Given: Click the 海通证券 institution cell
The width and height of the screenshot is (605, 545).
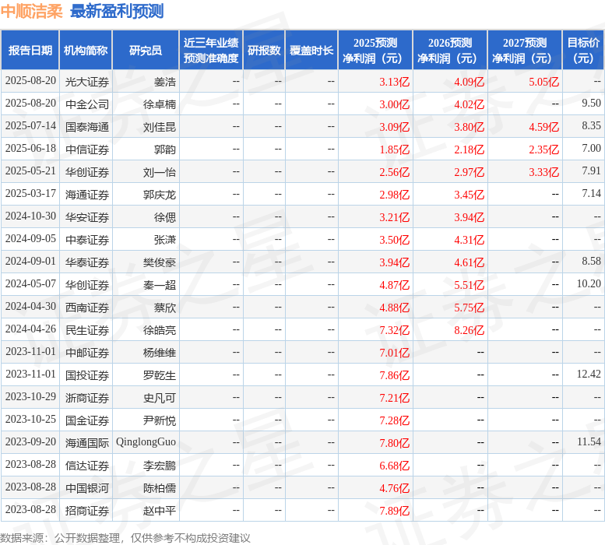Looking at the screenshot, I should point(87,195).
